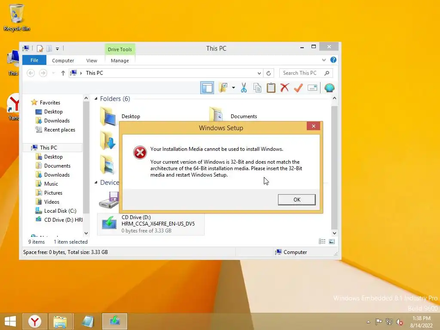Screen dimensions: 440x330
Task: Click the orange checkmark Properties icon
Action: (x=298, y=88)
